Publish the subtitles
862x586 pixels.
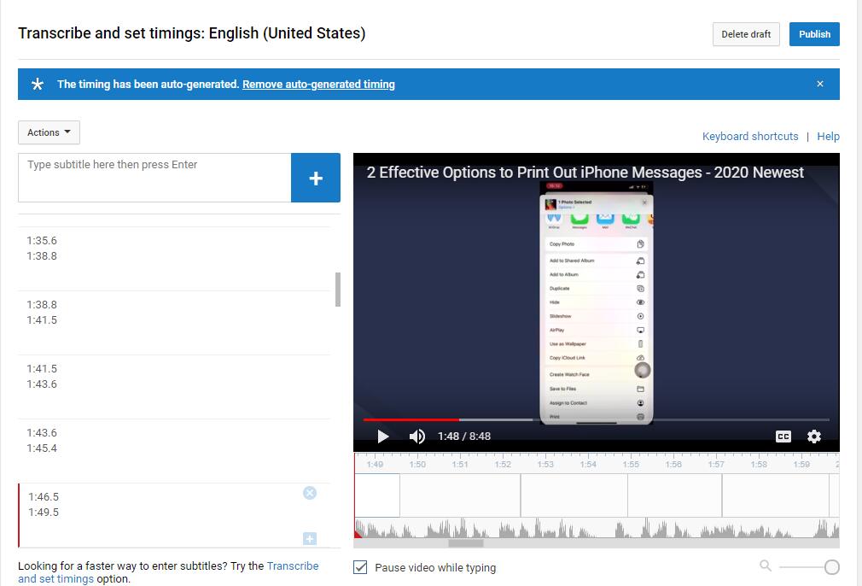tap(814, 34)
